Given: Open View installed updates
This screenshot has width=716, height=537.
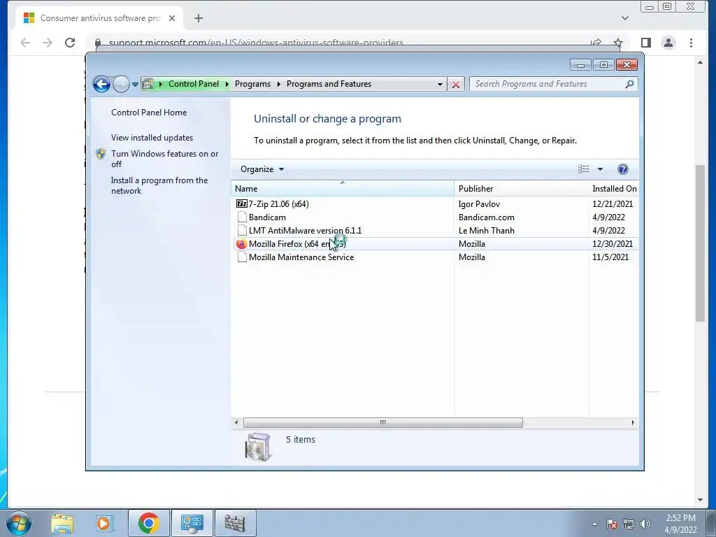Looking at the screenshot, I should tap(152, 138).
